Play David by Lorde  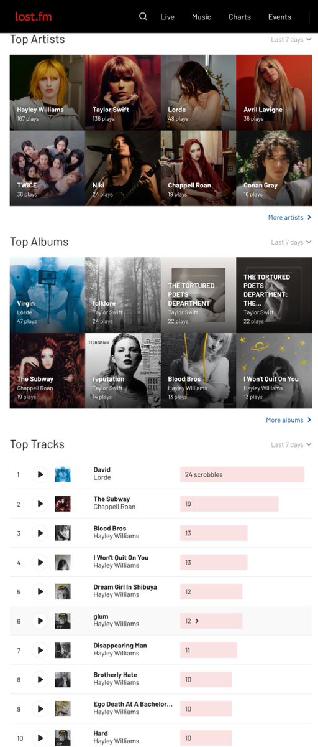(40, 475)
